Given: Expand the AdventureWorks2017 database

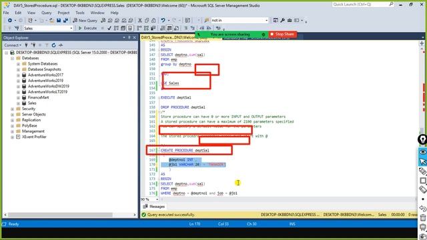Looking at the screenshot, I should [x=18, y=75].
